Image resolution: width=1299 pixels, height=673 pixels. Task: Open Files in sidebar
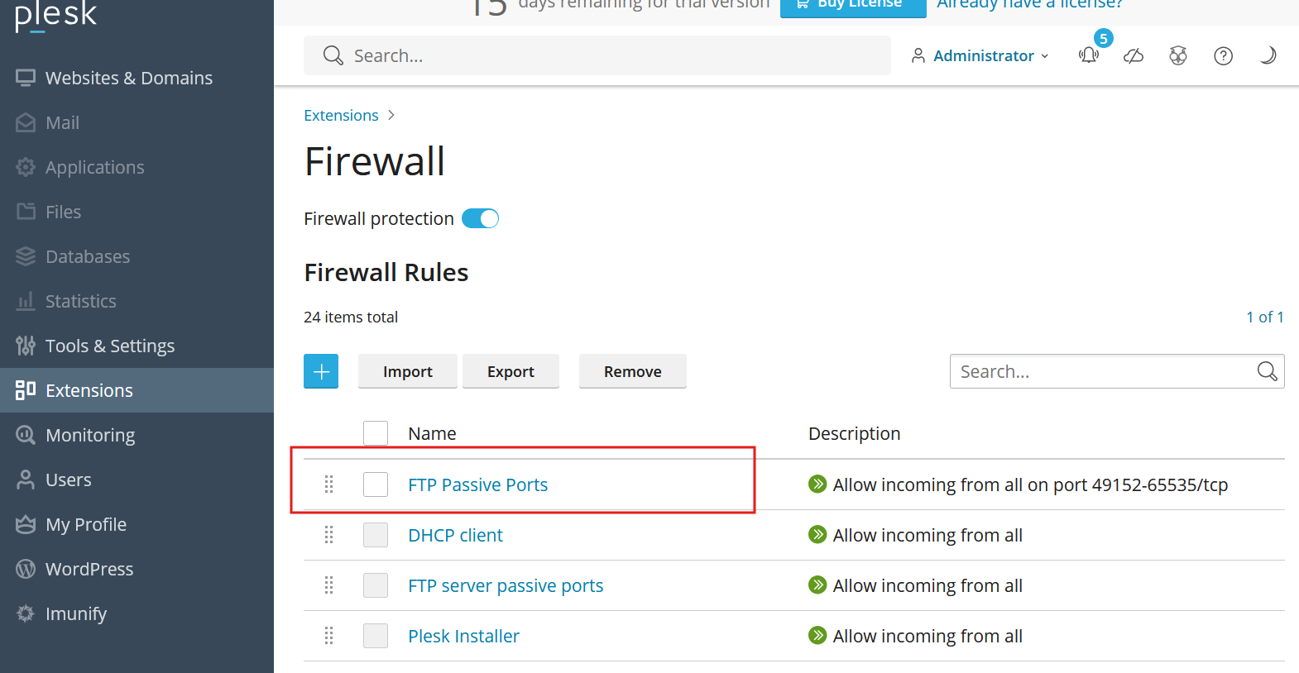[x=137, y=212]
